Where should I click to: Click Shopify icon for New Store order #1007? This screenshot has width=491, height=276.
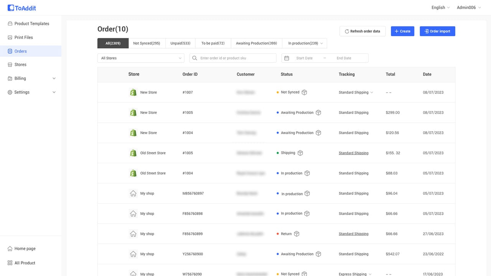pyautogui.click(x=133, y=92)
